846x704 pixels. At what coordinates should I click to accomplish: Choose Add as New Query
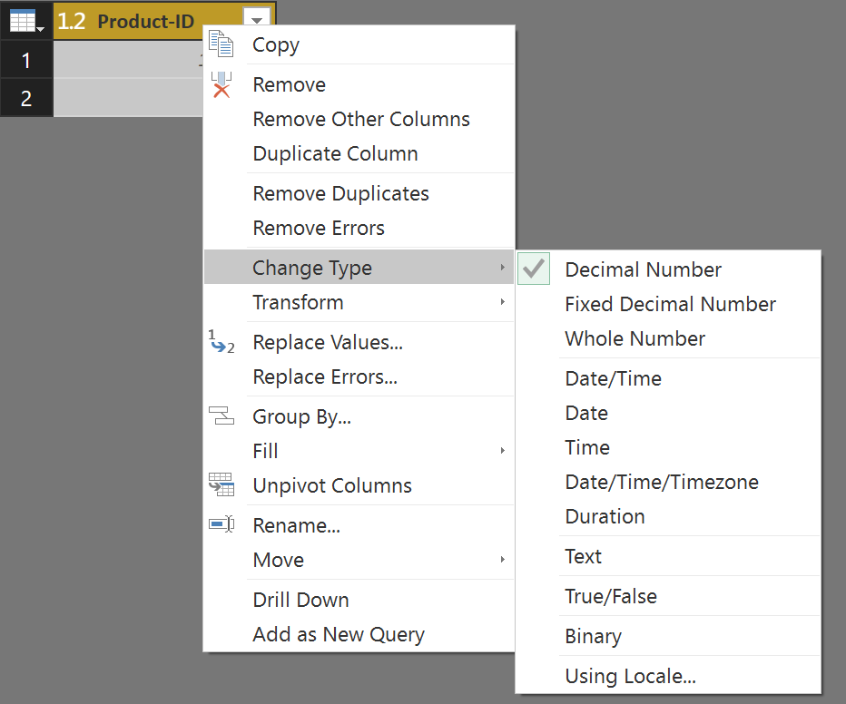(x=359, y=634)
